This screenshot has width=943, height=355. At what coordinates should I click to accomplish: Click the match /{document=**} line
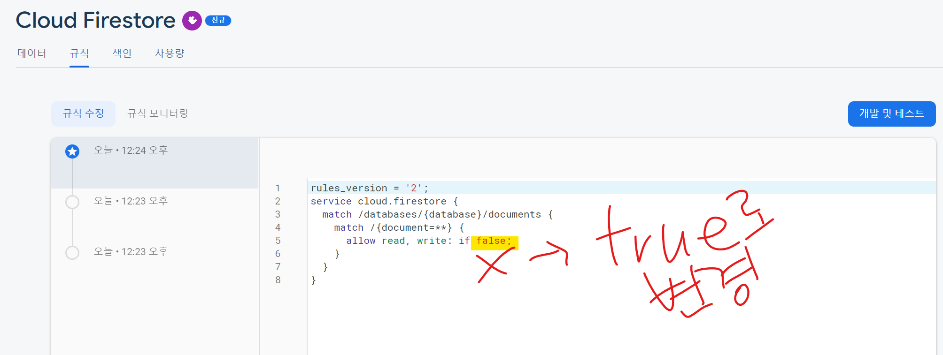point(399,227)
